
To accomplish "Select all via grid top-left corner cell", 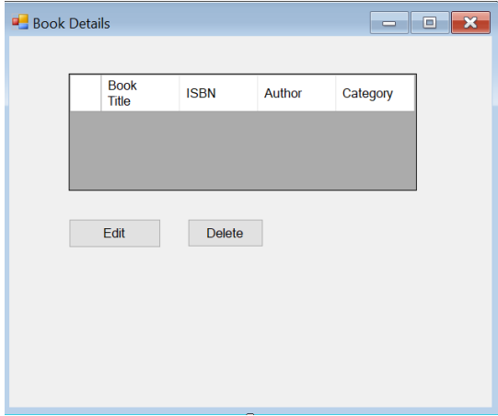I will click(x=86, y=93).
